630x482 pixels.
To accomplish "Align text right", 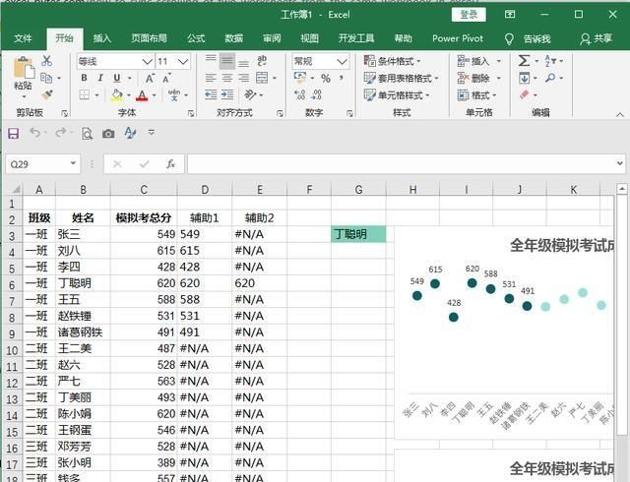I will click(243, 78).
